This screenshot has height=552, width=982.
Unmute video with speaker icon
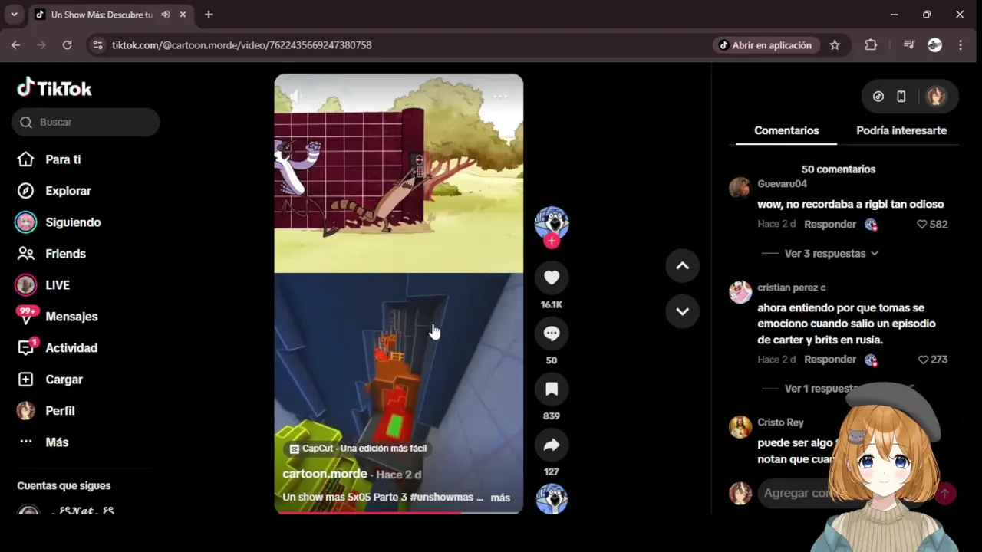click(x=296, y=97)
